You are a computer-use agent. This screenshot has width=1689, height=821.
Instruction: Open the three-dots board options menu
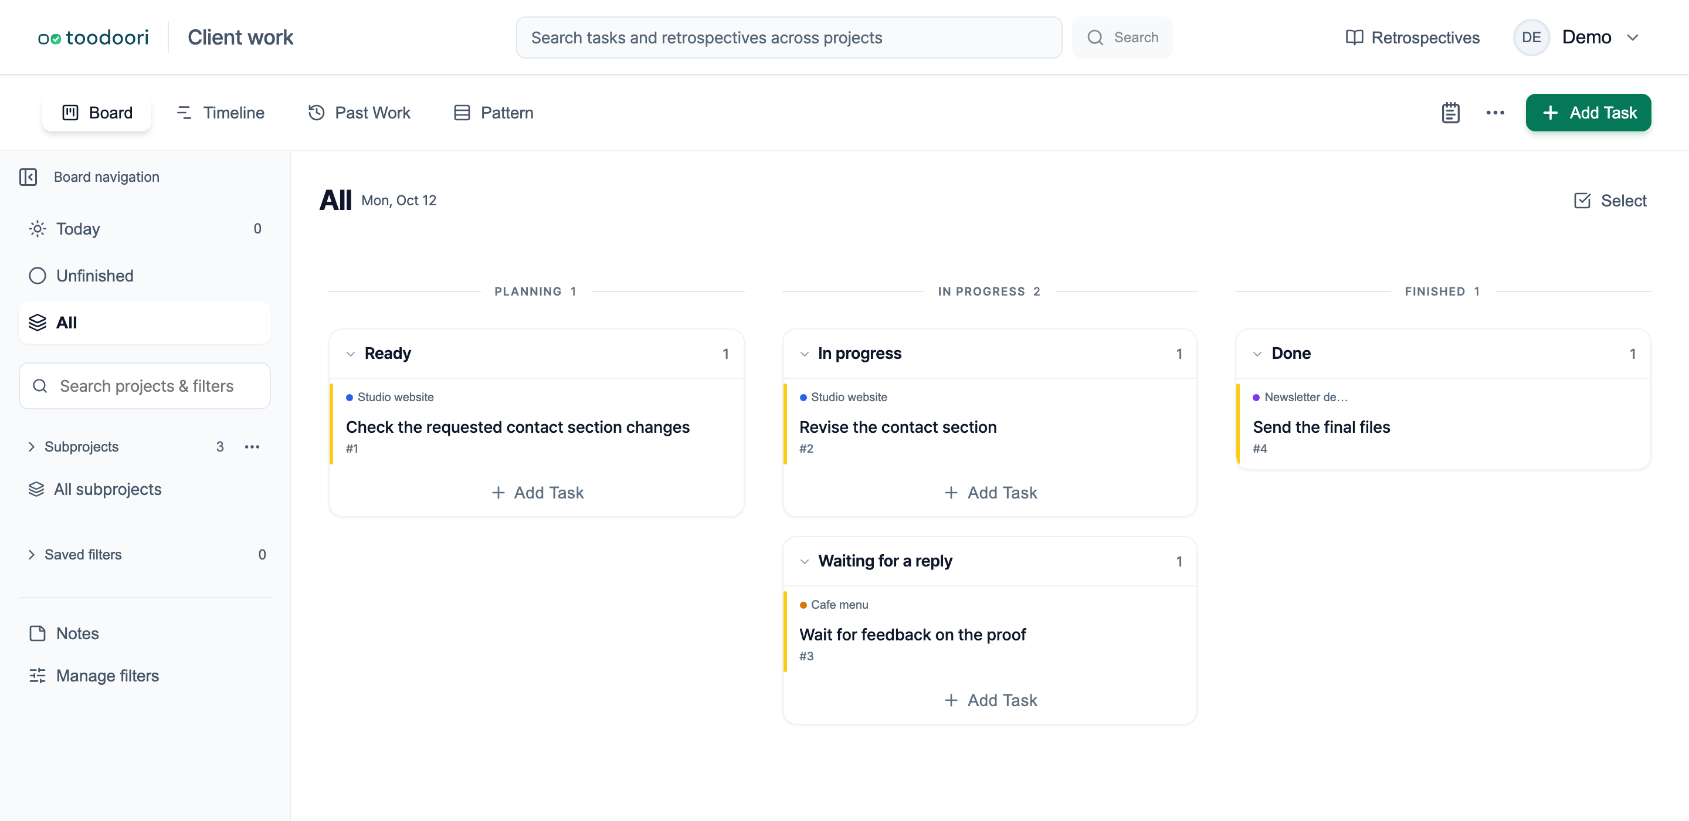1495,113
